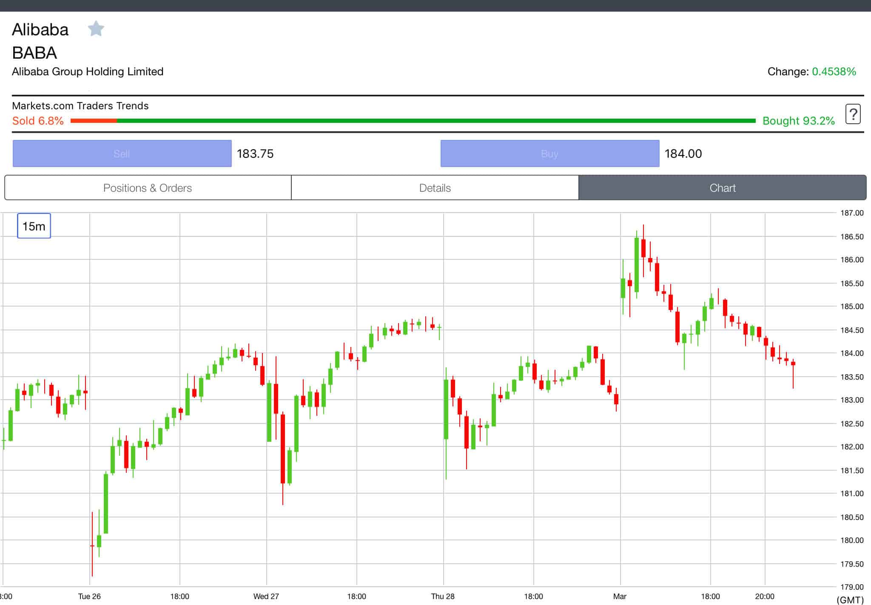Click the Tue 26 date label
Image resolution: width=871 pixels, height=605 pixels.
pos(89,596)
